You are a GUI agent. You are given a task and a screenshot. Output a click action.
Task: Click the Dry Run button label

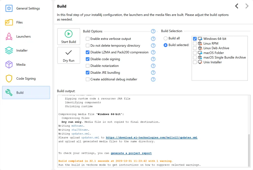(68, 60)
